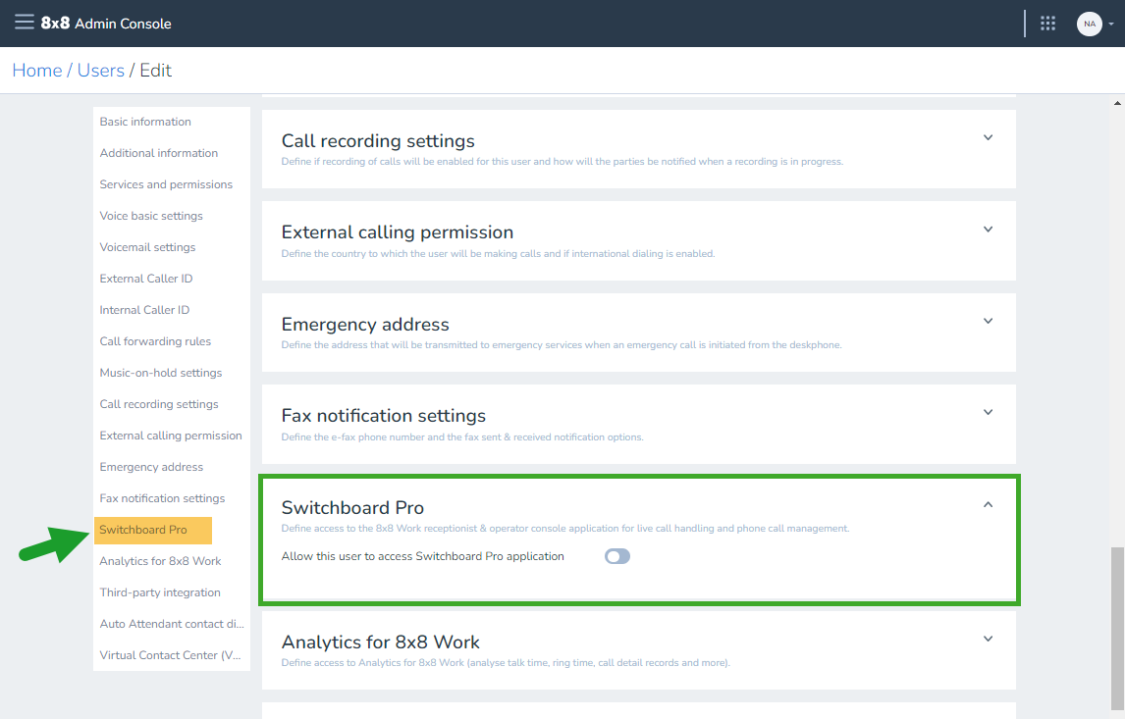Collapse the Switchboard Pro section
1125x719 pixels.
(x=988, y=504)
